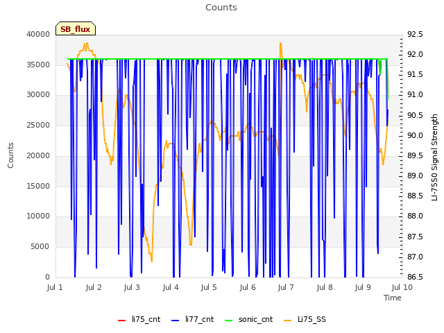Click the 'Jul 9' x-axis tick label
Screen dimensions: 444x333
click(363, 287)
